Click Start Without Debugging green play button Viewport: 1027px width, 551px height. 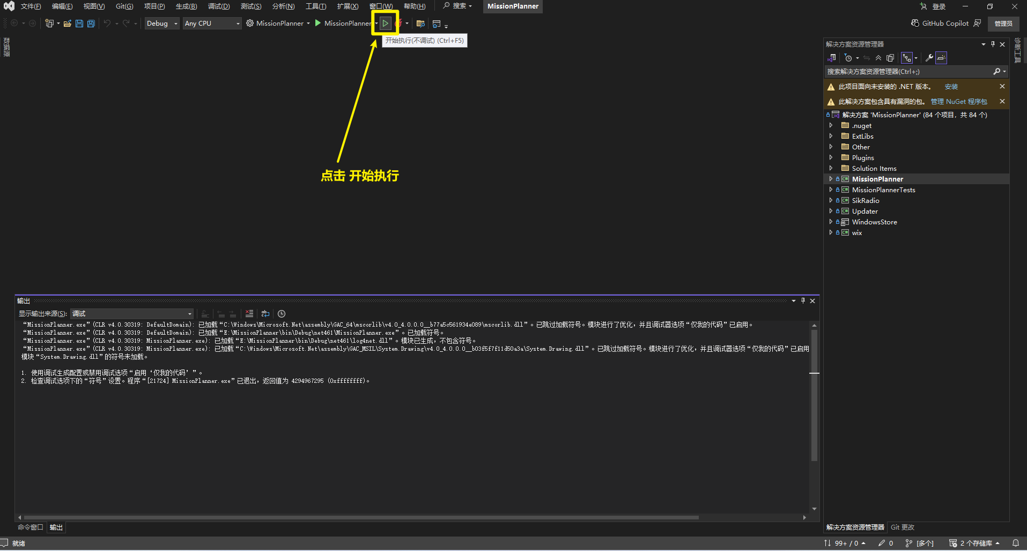385,23
